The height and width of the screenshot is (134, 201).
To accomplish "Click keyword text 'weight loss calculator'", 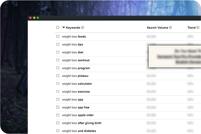I will coord(77,84).
